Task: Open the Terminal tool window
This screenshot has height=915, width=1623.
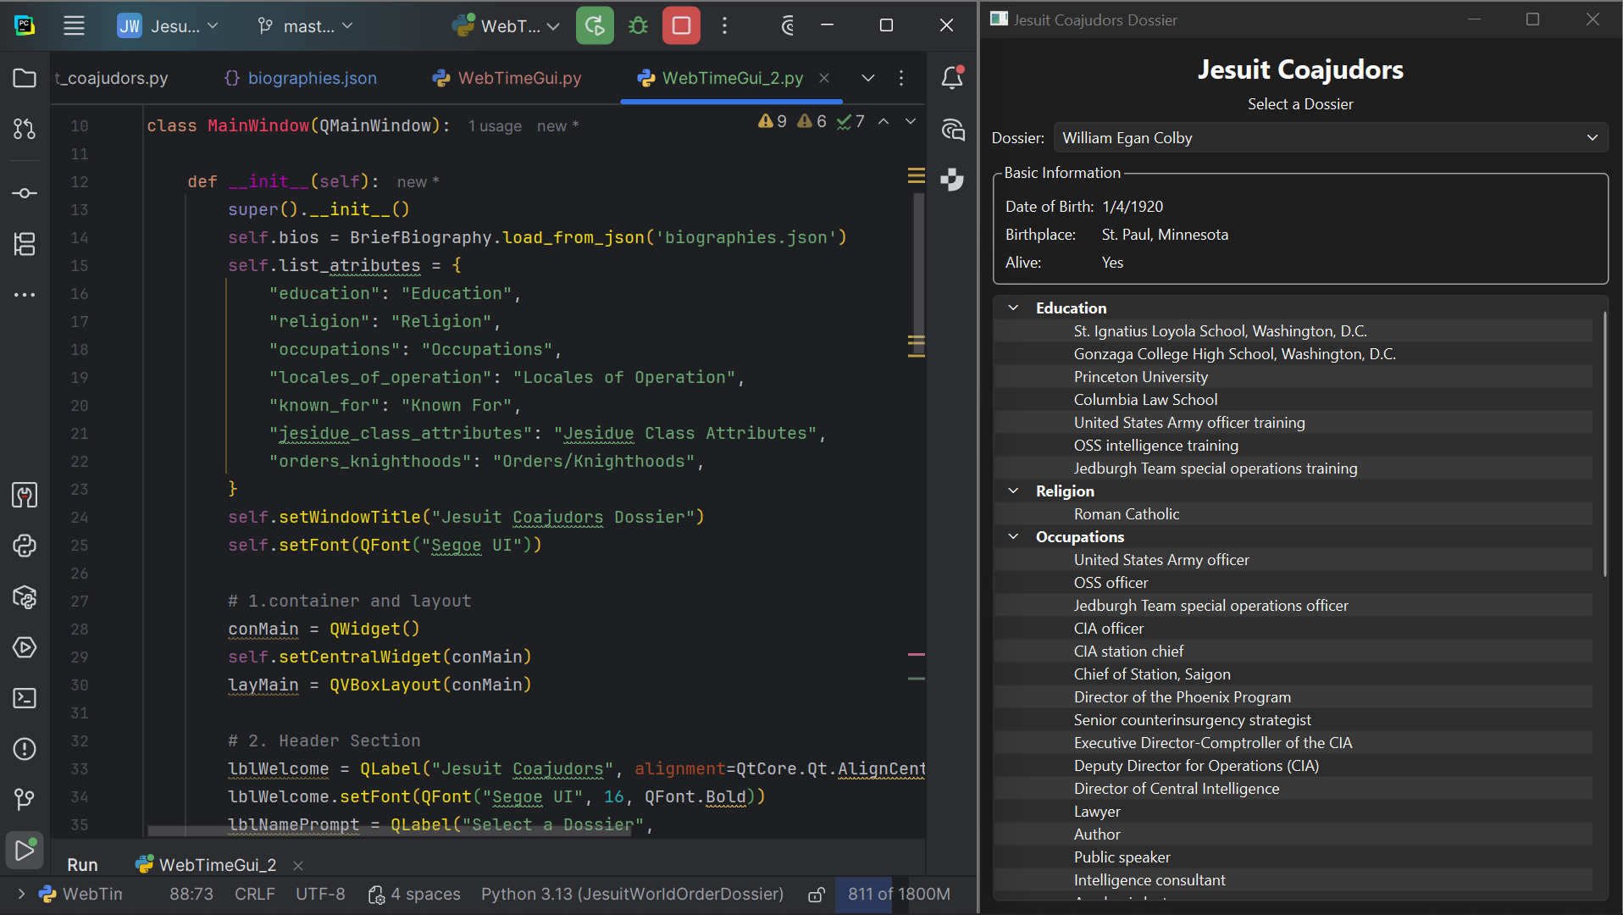Action: coord(25,698)
